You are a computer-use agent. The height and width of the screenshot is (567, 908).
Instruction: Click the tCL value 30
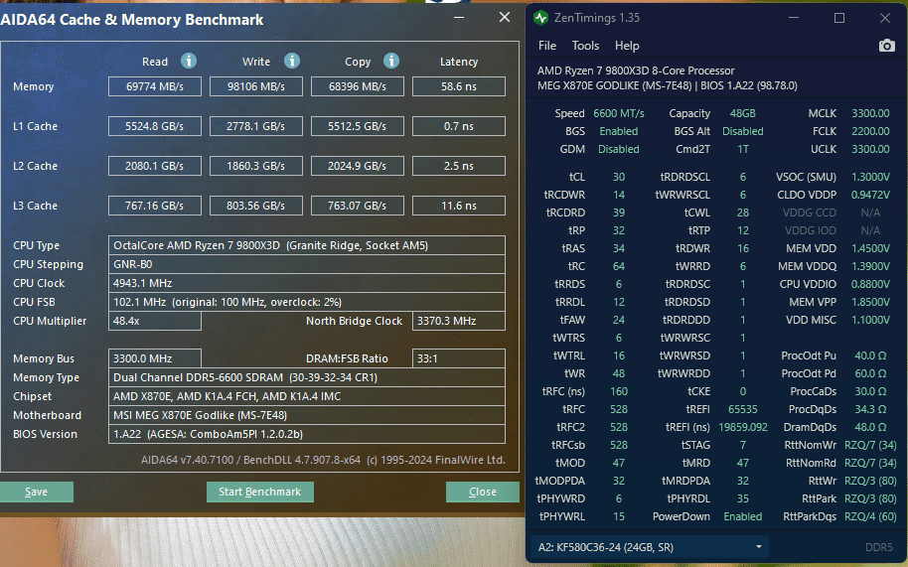tap(619, 177)
